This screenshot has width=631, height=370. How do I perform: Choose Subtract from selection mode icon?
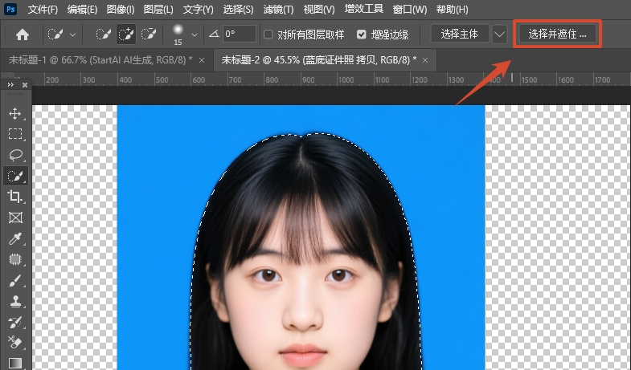pyautogui.click(x=149, y=35)
